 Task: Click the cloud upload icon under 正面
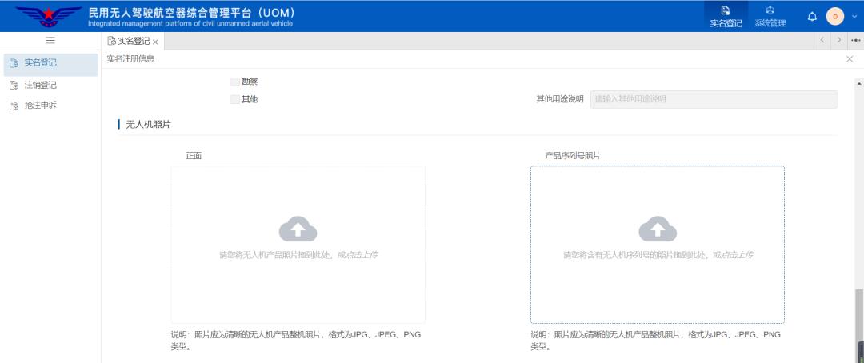point(298,229)
